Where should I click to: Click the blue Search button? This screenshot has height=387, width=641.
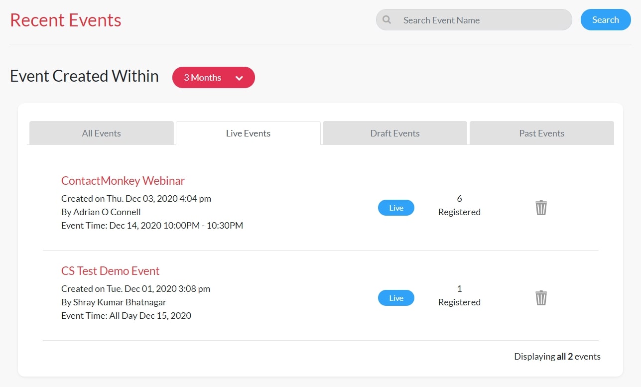pyautogui.click(x=606, y=20)
